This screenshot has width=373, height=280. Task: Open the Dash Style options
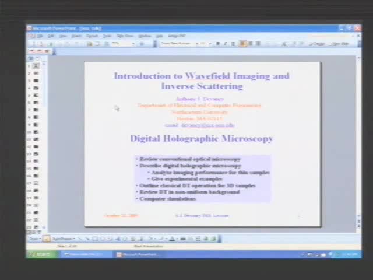pyautogui.click(x=191, y=239)
